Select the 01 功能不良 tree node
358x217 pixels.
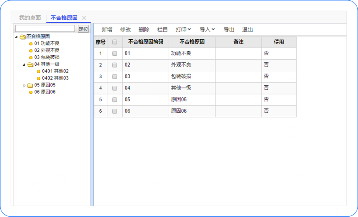[x=47, y=44]
